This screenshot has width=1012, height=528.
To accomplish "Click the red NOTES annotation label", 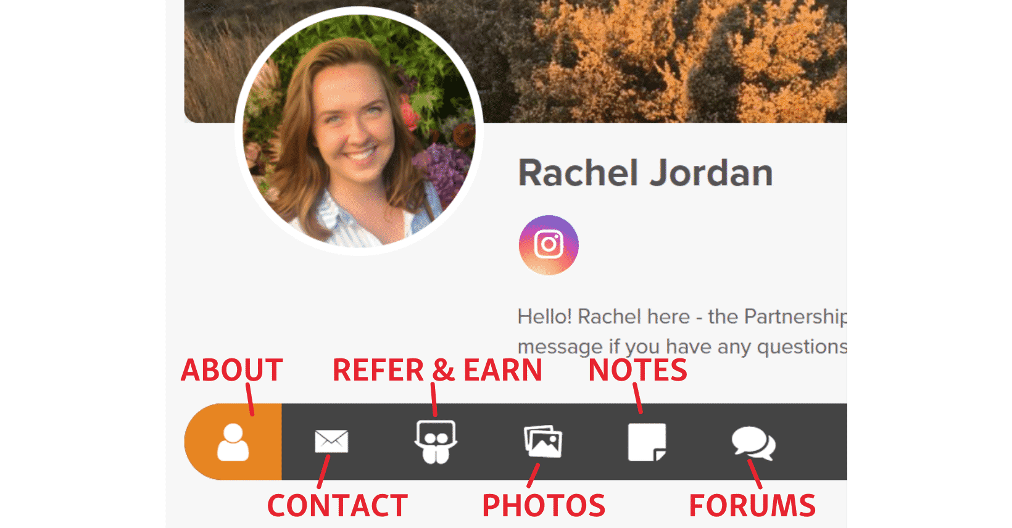I will coord(638,370).
